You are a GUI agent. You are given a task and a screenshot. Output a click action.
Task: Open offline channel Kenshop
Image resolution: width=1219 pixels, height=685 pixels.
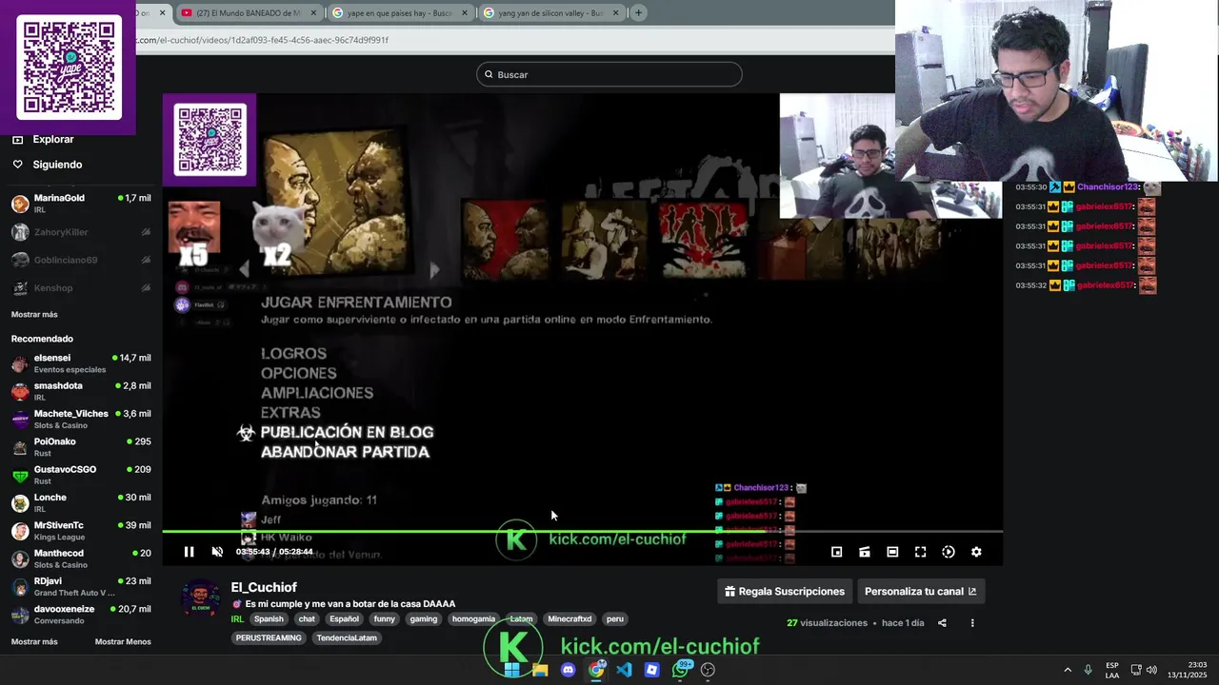click(81, 287)
